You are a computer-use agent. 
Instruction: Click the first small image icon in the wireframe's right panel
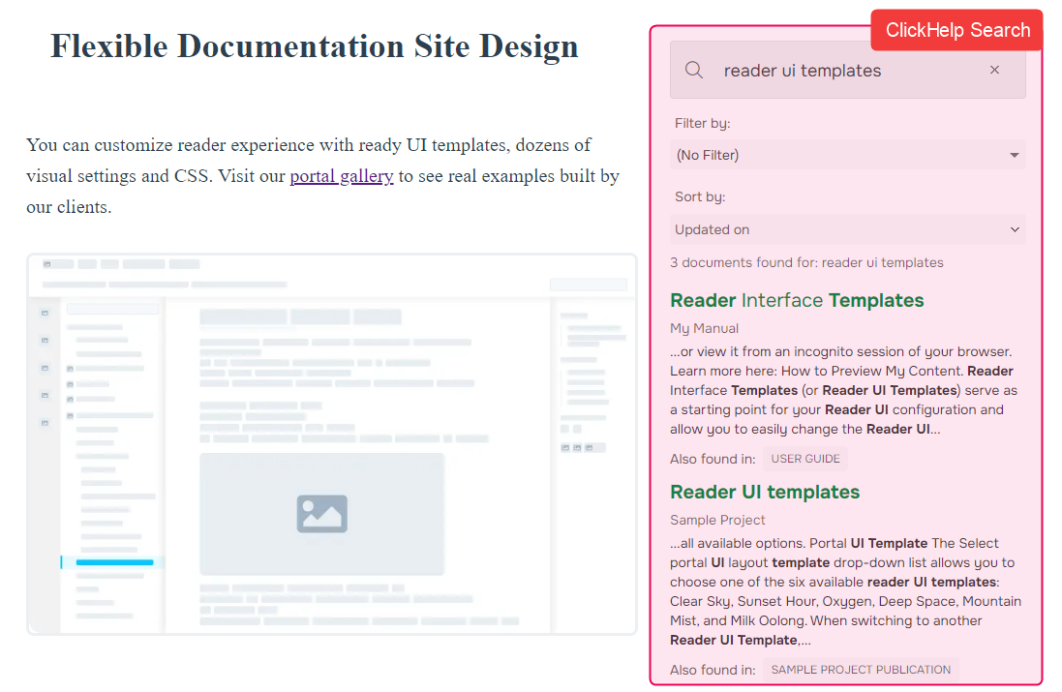(565, 447)
